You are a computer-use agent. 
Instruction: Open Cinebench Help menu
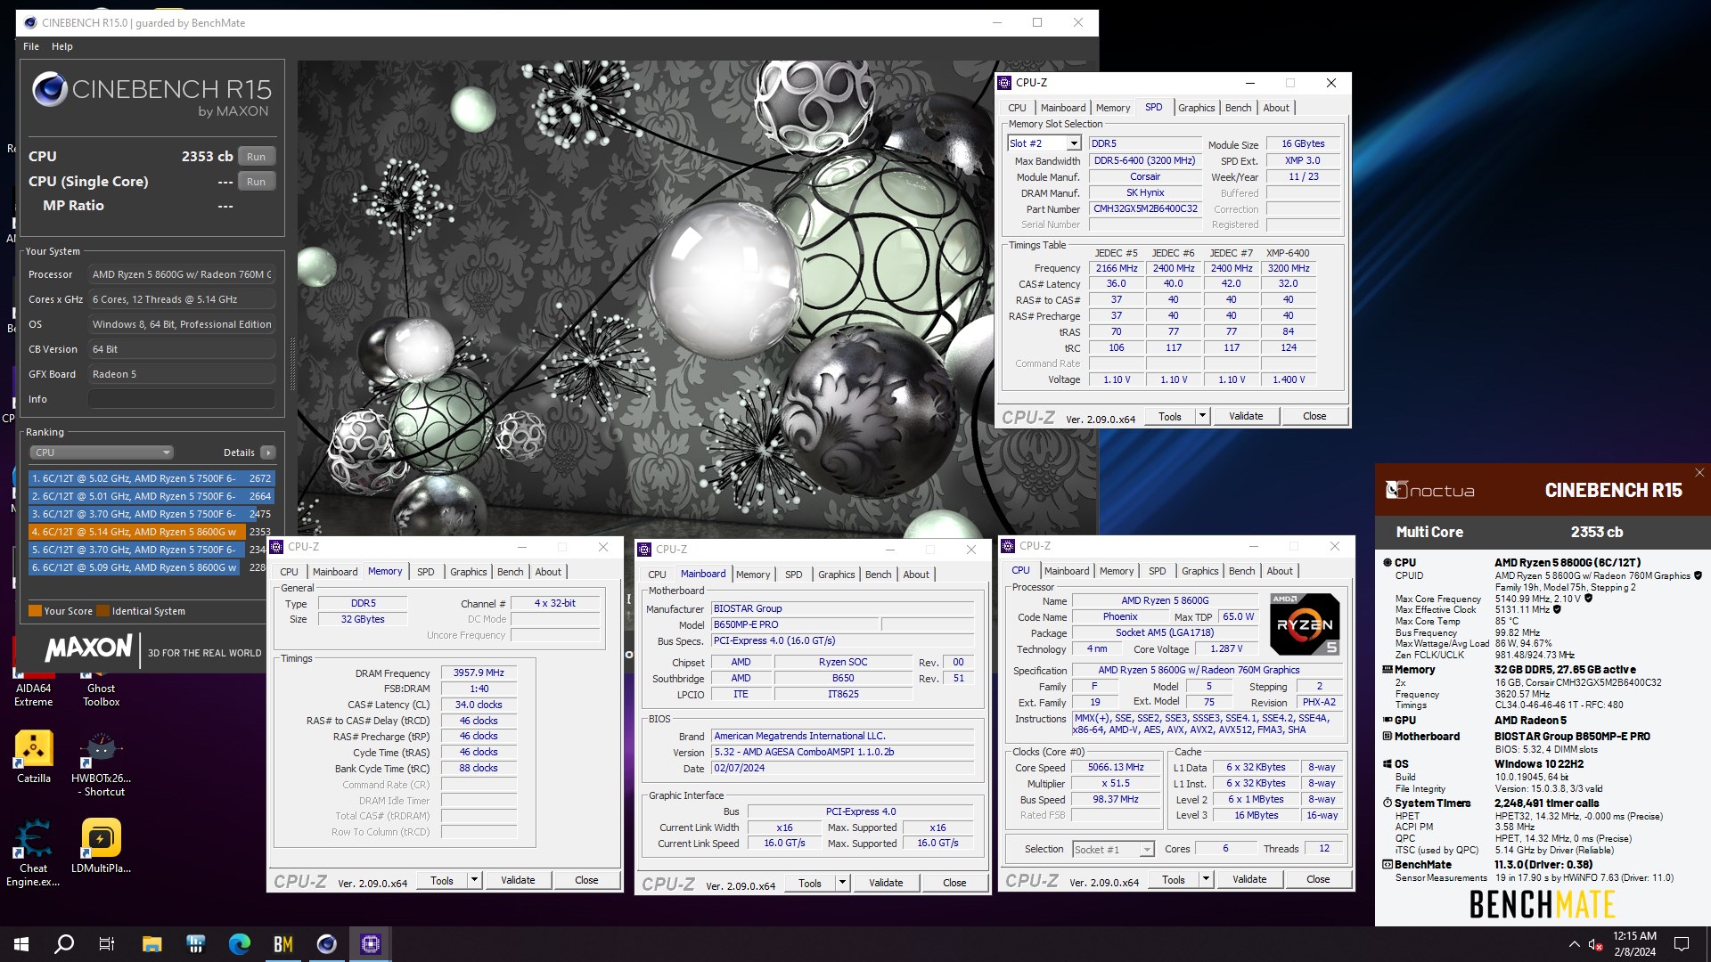click(x=62, y=46)
